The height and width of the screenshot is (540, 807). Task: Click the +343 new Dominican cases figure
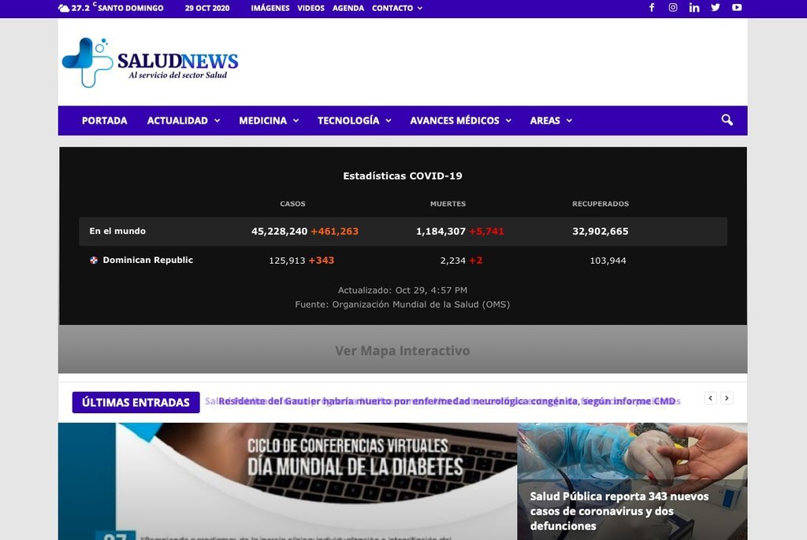click(322, 261)
